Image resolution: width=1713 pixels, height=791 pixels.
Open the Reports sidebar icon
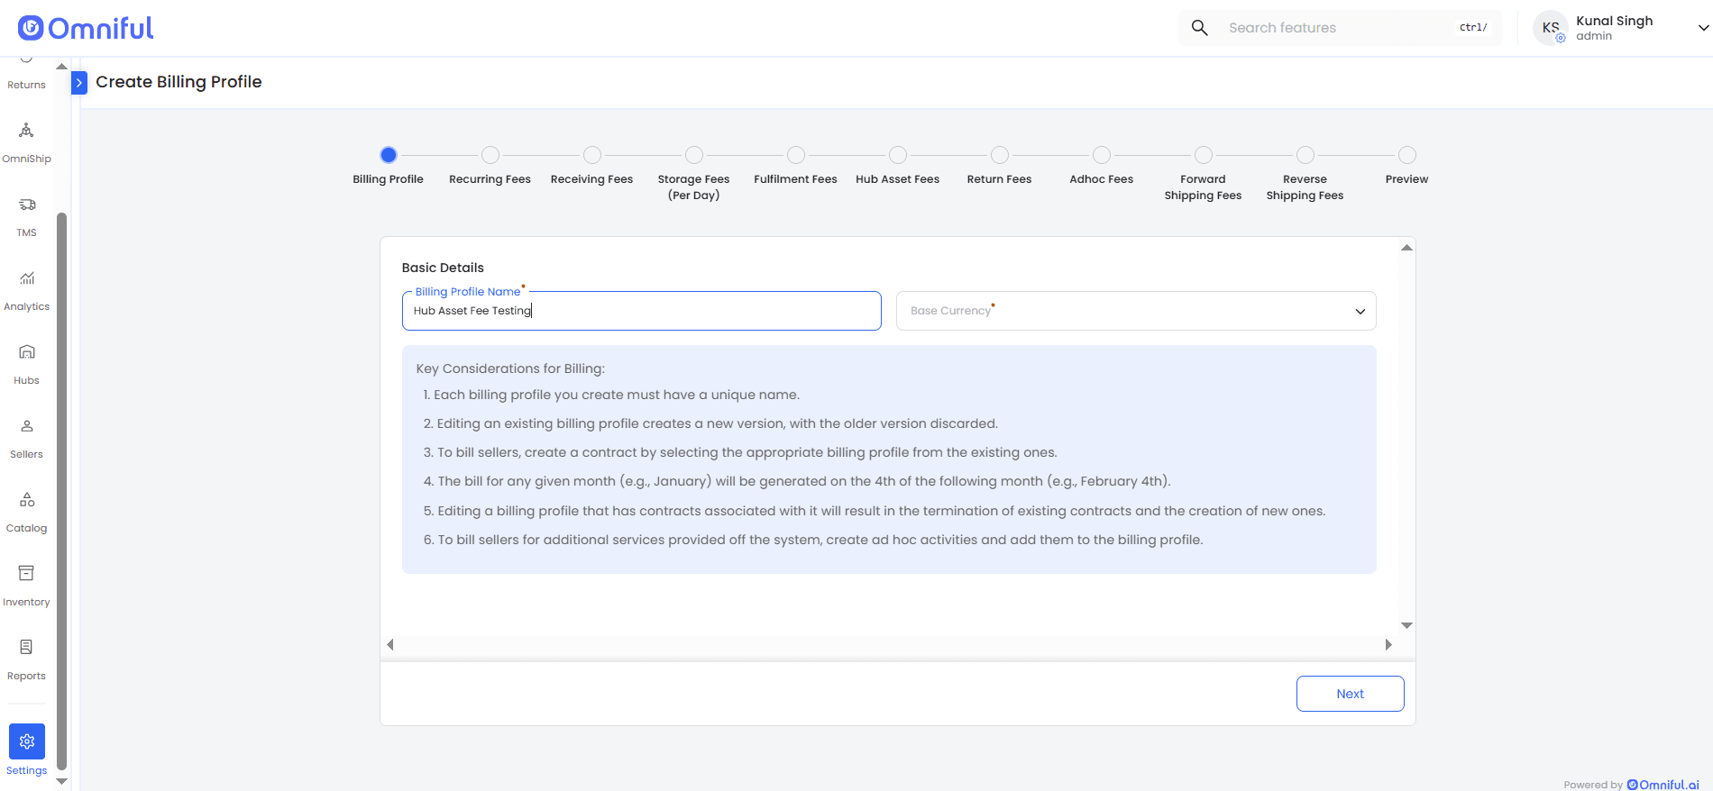click(x=26, y=647)
